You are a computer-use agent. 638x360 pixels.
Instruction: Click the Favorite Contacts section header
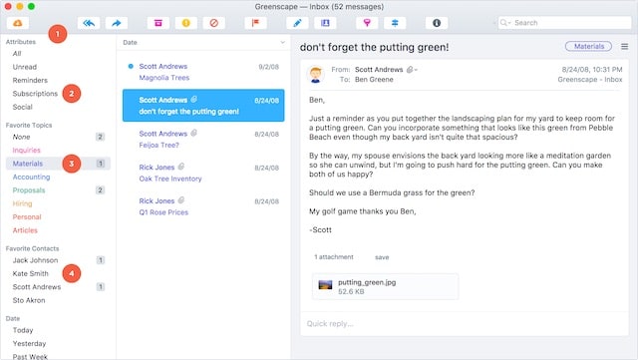point(32,248)
